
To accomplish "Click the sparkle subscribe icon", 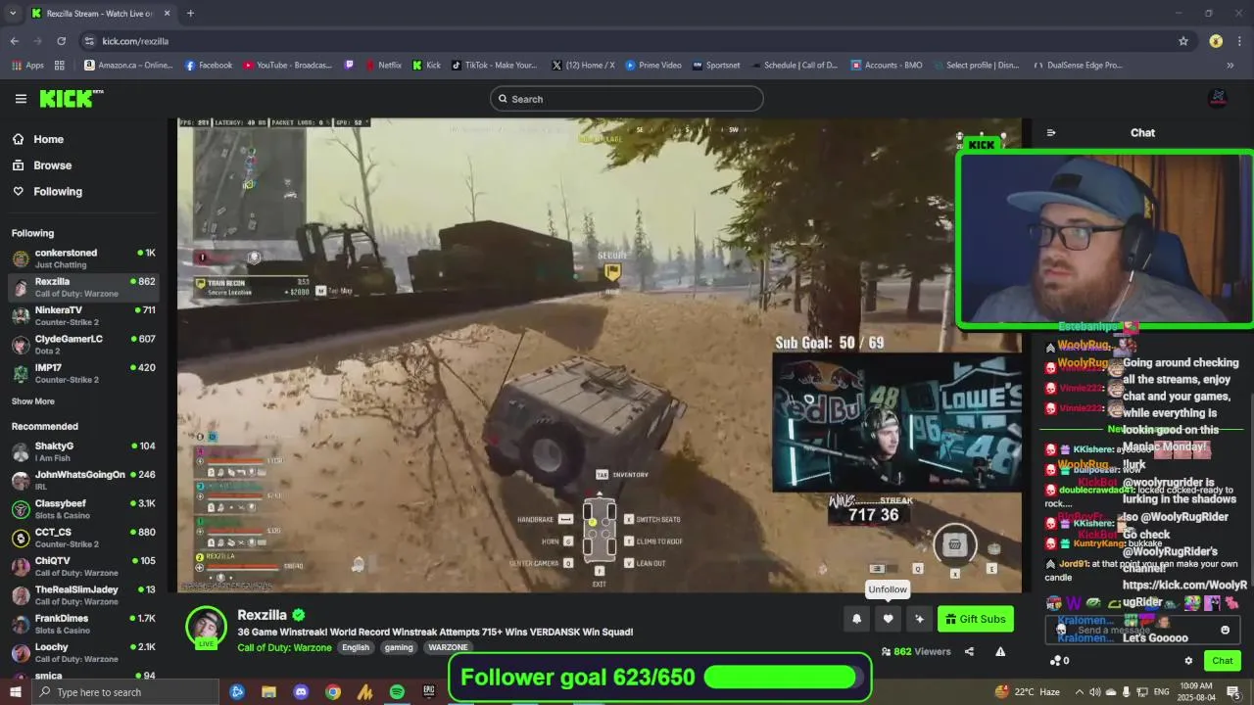I will [x=919, y=619].
